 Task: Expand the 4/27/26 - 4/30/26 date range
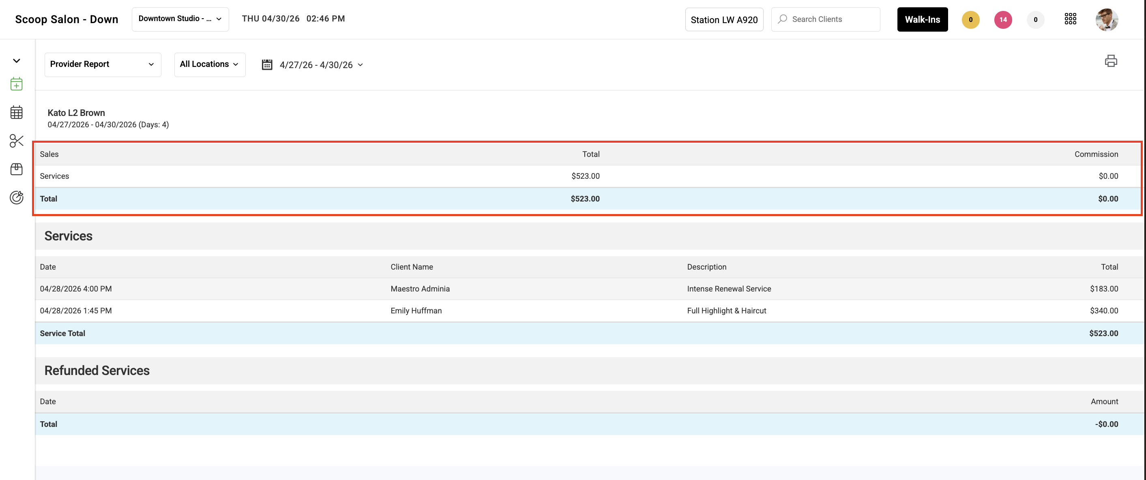coord(321,65)
